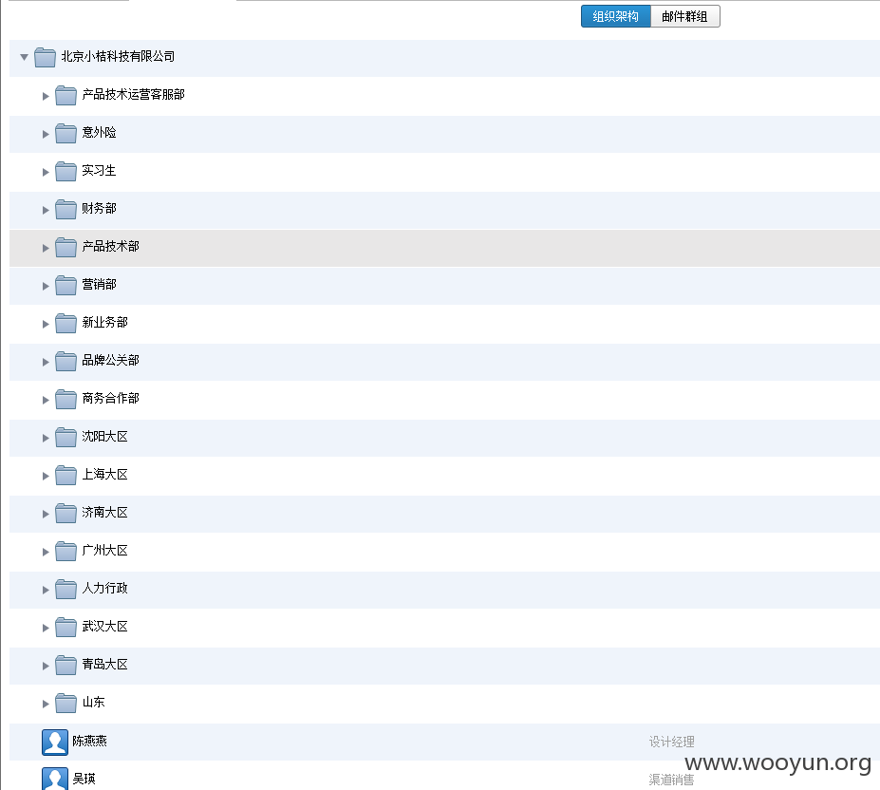Click the 沈阳大区 folder icon

pos(66,437)
